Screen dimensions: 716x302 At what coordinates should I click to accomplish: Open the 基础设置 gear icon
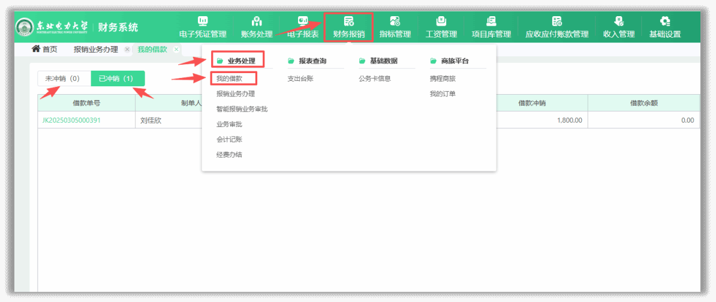[x=665, y=22]
